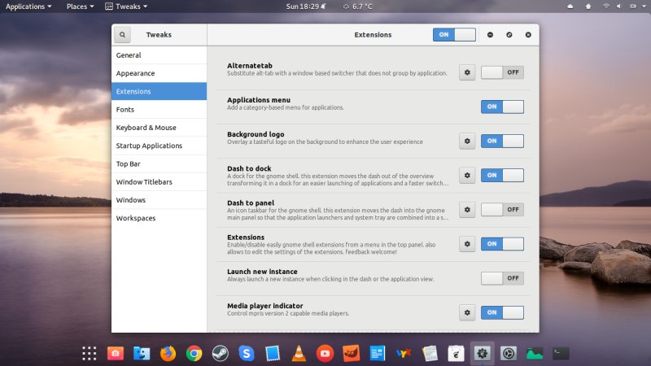651x366 pixels.
Task: Enable Launch new instance switch
Action: pyautogui.click(x=502, y=278)
